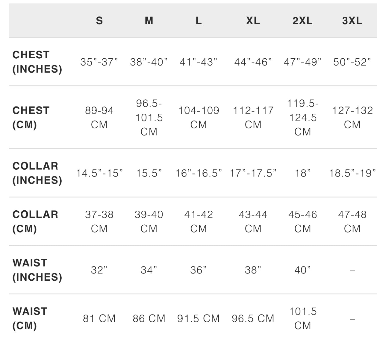Select the 119.5-124.5 CM chest cell

point(302,117)
